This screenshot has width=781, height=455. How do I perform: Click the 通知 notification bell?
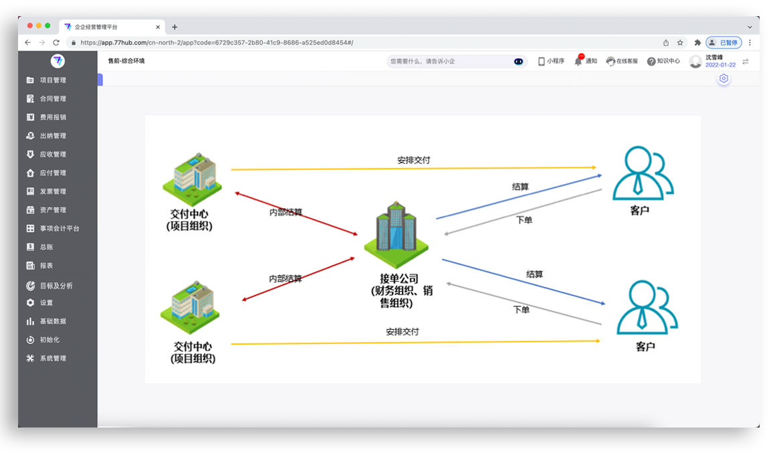pyautogui.click(x=579, y=61)
